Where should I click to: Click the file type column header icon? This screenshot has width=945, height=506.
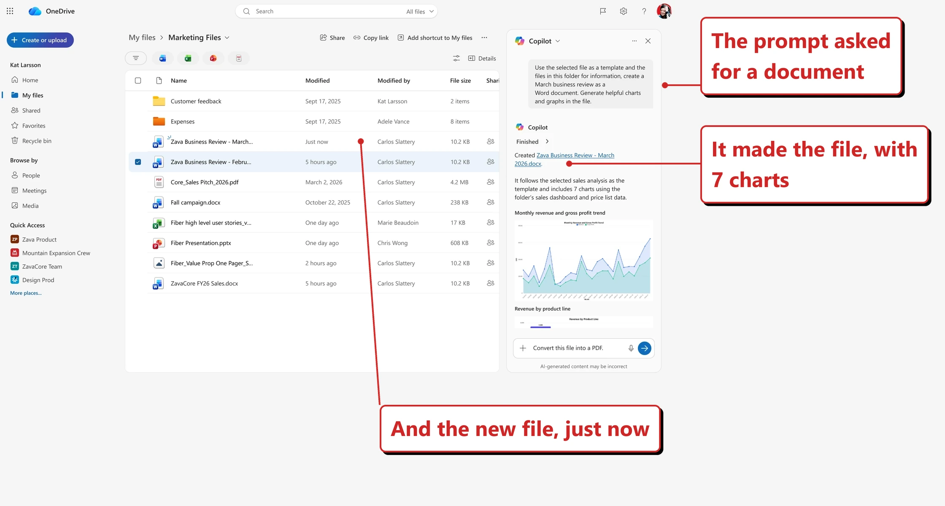[159, 81]
